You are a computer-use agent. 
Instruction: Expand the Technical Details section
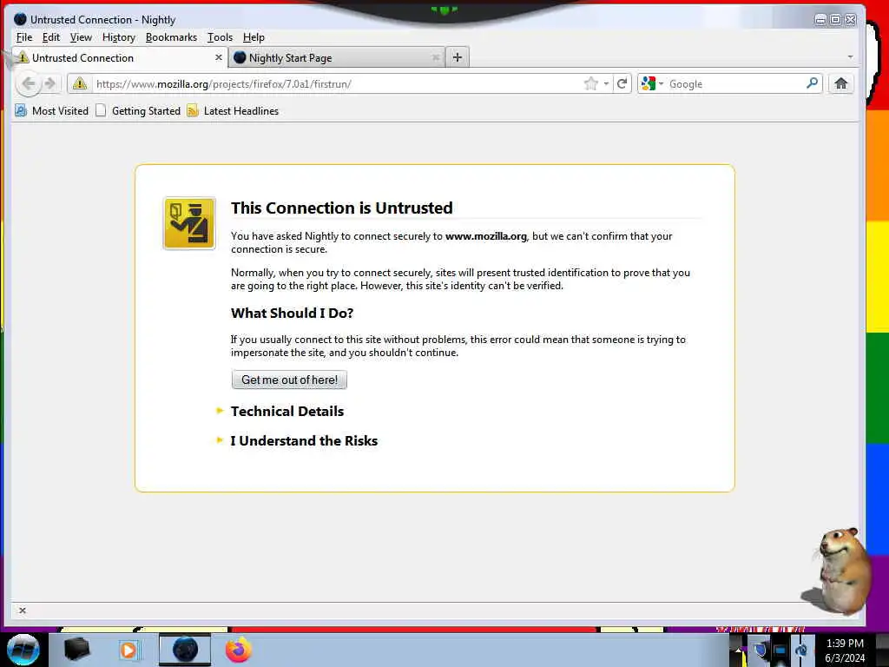coord(286,411)
